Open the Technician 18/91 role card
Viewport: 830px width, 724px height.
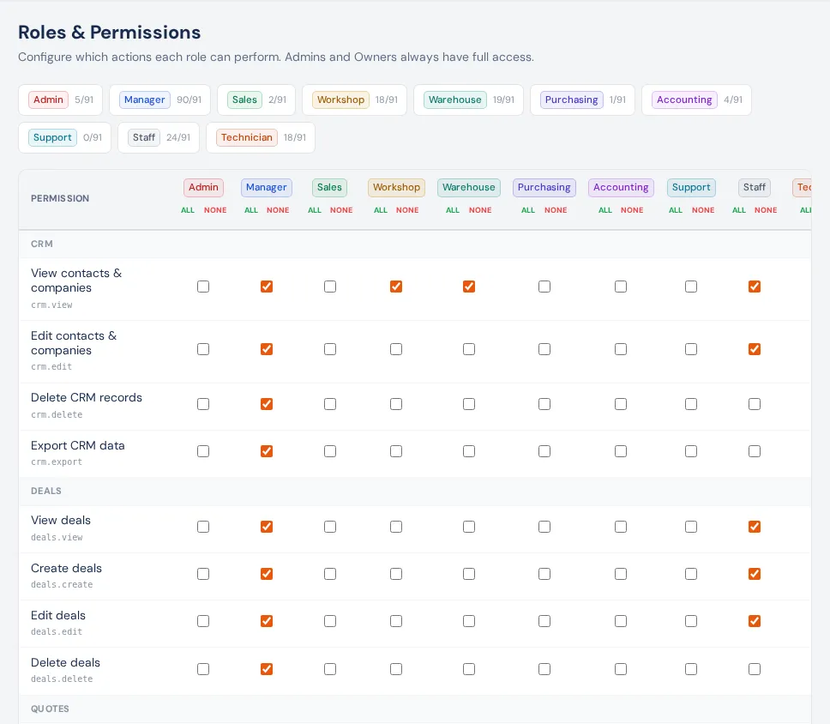coord(261,138)
